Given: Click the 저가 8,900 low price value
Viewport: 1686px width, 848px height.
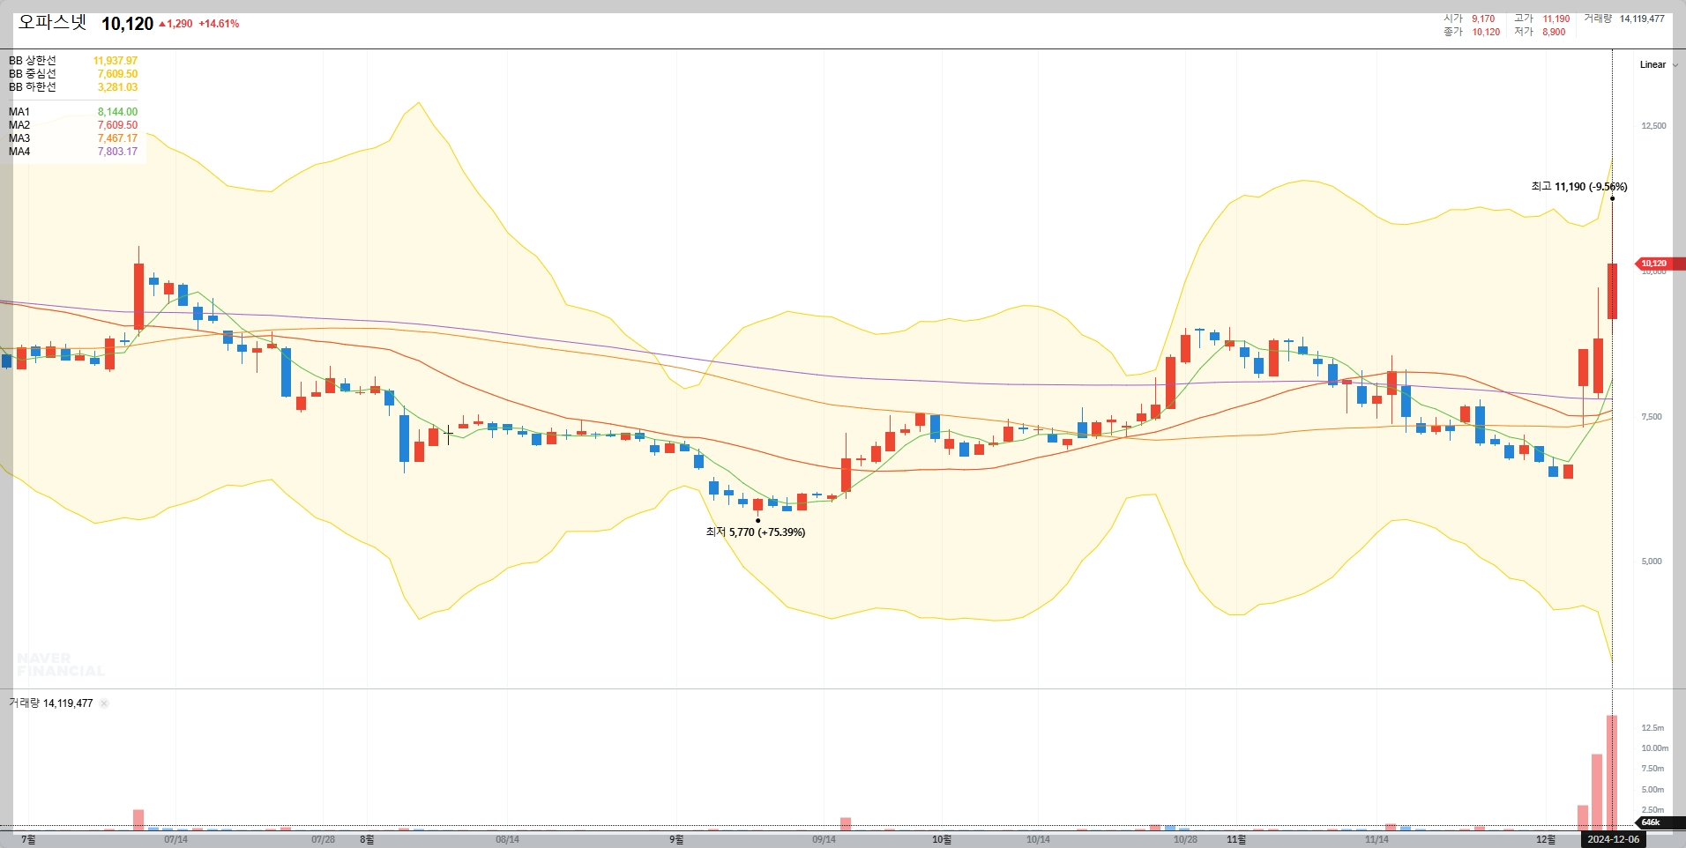Looking at the screenshot, I should click(1554, 32).
